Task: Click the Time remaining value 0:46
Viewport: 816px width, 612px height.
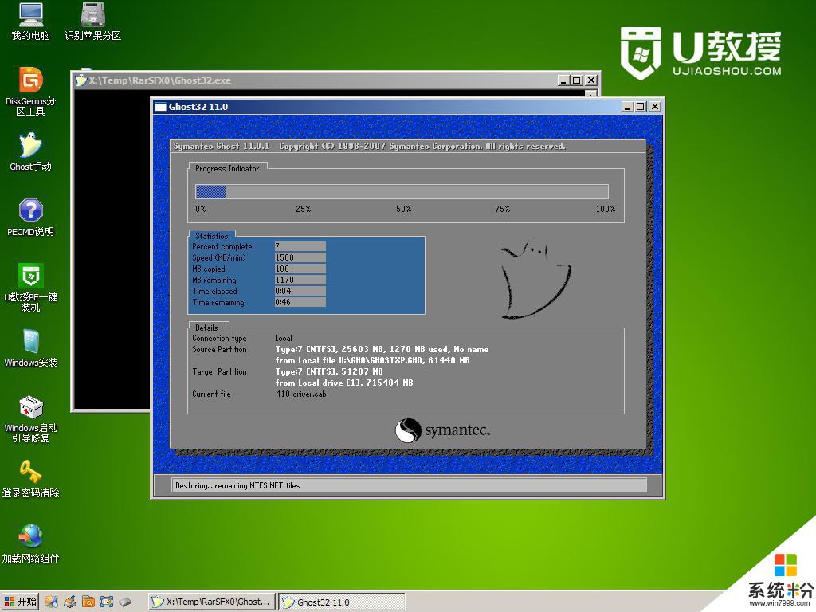Action: coord(300,302)
